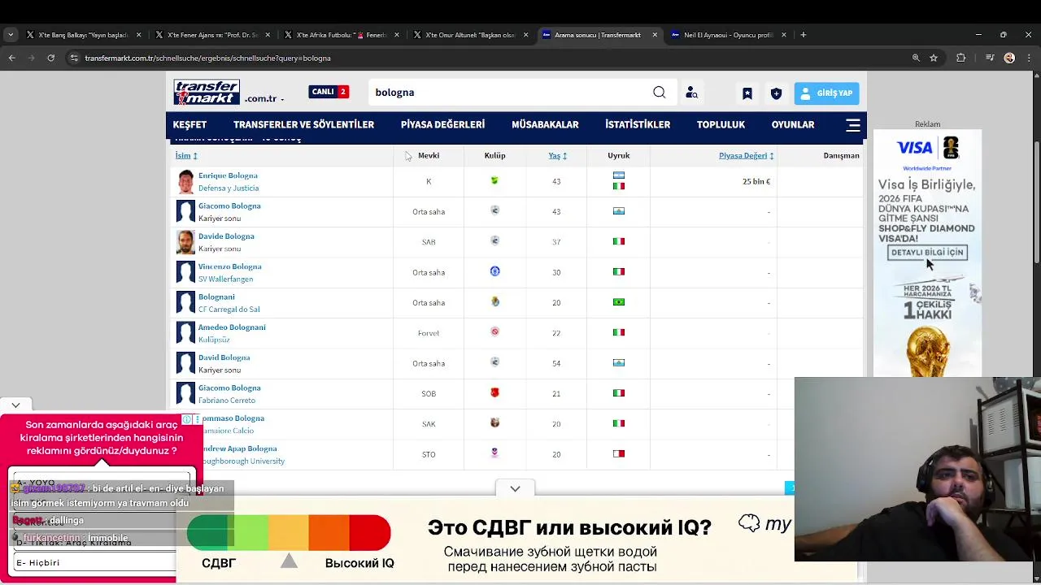Click the search magnifier icon

(x=660, y=93)
